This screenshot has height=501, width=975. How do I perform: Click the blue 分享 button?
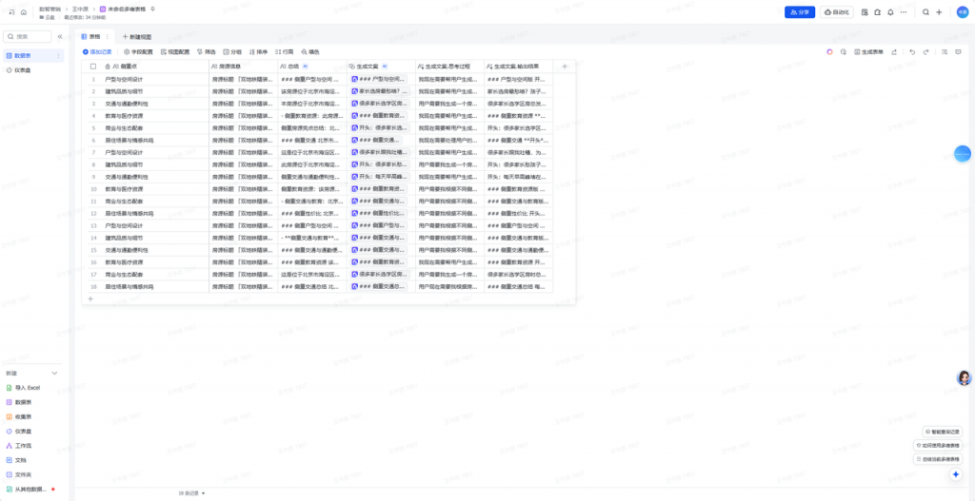[x=800, y=11]
